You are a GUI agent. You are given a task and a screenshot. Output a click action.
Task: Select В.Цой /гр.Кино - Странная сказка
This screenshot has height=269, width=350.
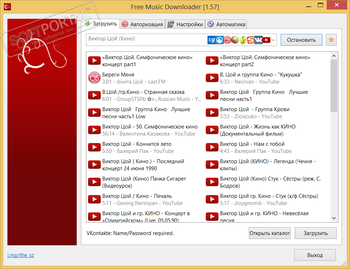145,96
